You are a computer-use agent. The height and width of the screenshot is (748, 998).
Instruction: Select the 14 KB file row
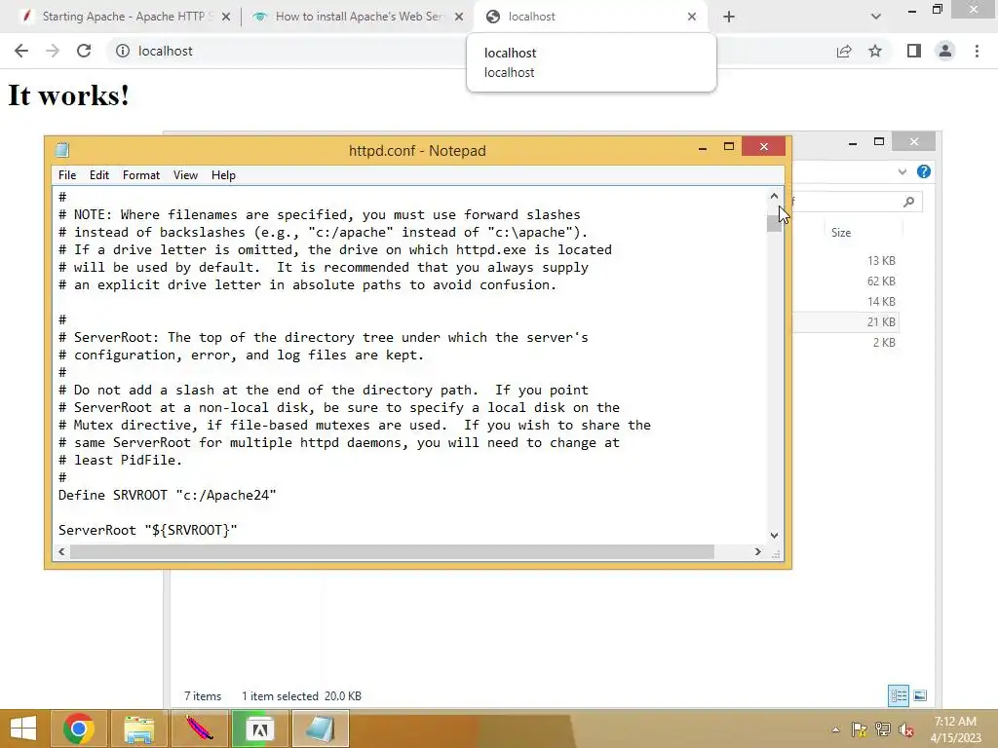click(847, 302)
